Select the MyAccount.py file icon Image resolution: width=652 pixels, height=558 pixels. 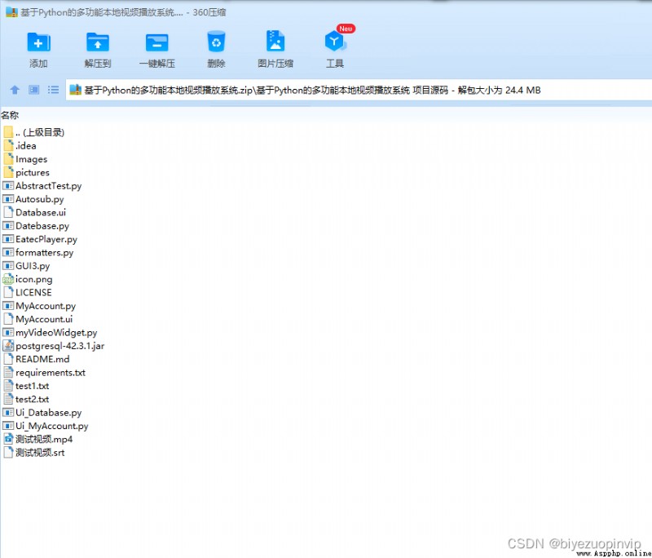click(8, 305)
